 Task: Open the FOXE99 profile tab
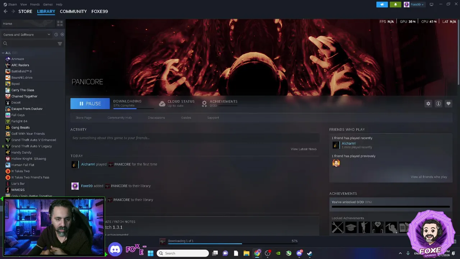[100, 12]
